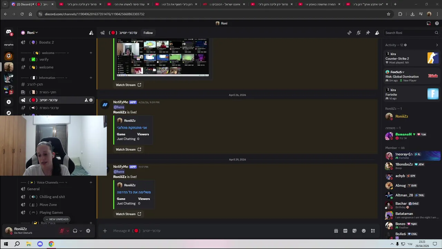Join the Move Zone voice channel
The height and width of the screenshot is (249, 442).
[57, 205]
